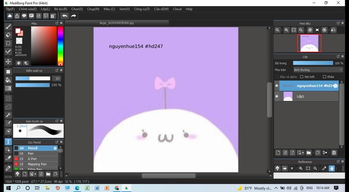Select the G Pen brush
349x192 pixels.
[x=35, y=159]
